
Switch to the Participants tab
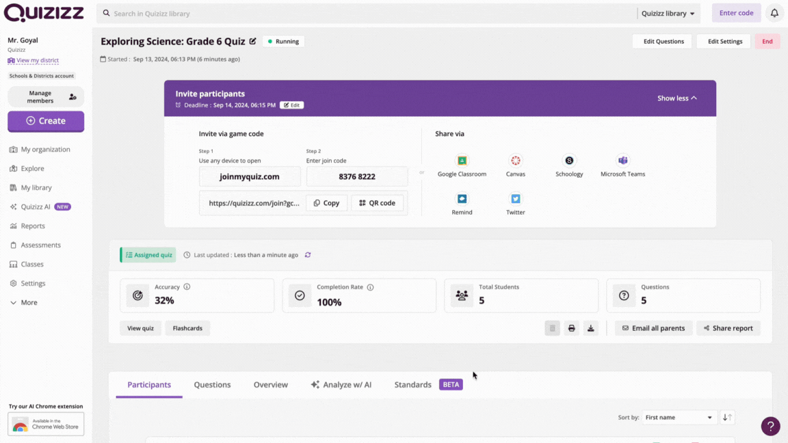(x=149, y=385)
